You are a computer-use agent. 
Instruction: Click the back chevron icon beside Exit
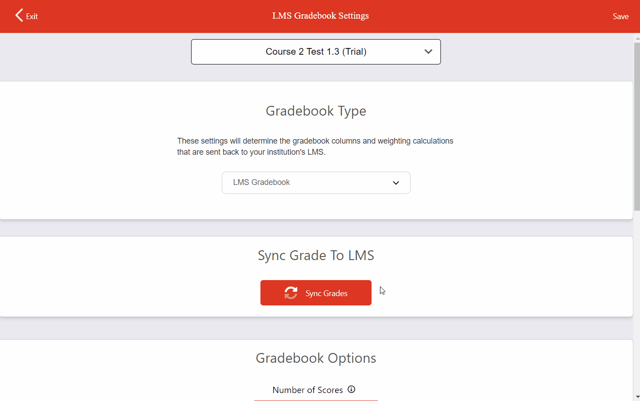[x=19, y=16]
